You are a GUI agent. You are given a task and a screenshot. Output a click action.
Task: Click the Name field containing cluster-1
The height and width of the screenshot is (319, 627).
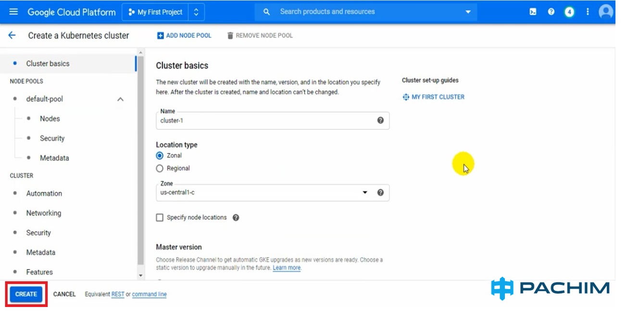[273, 120]
